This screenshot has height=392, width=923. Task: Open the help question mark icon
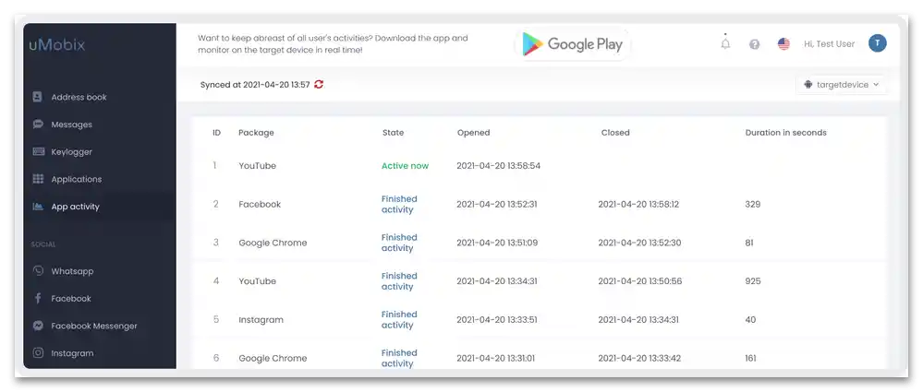tap(754, 44)
